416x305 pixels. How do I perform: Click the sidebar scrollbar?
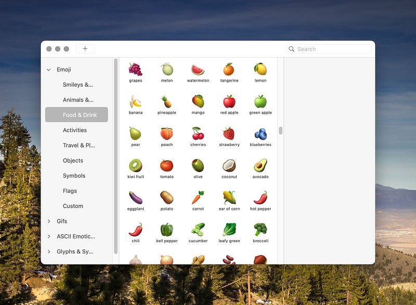[115, 156]
